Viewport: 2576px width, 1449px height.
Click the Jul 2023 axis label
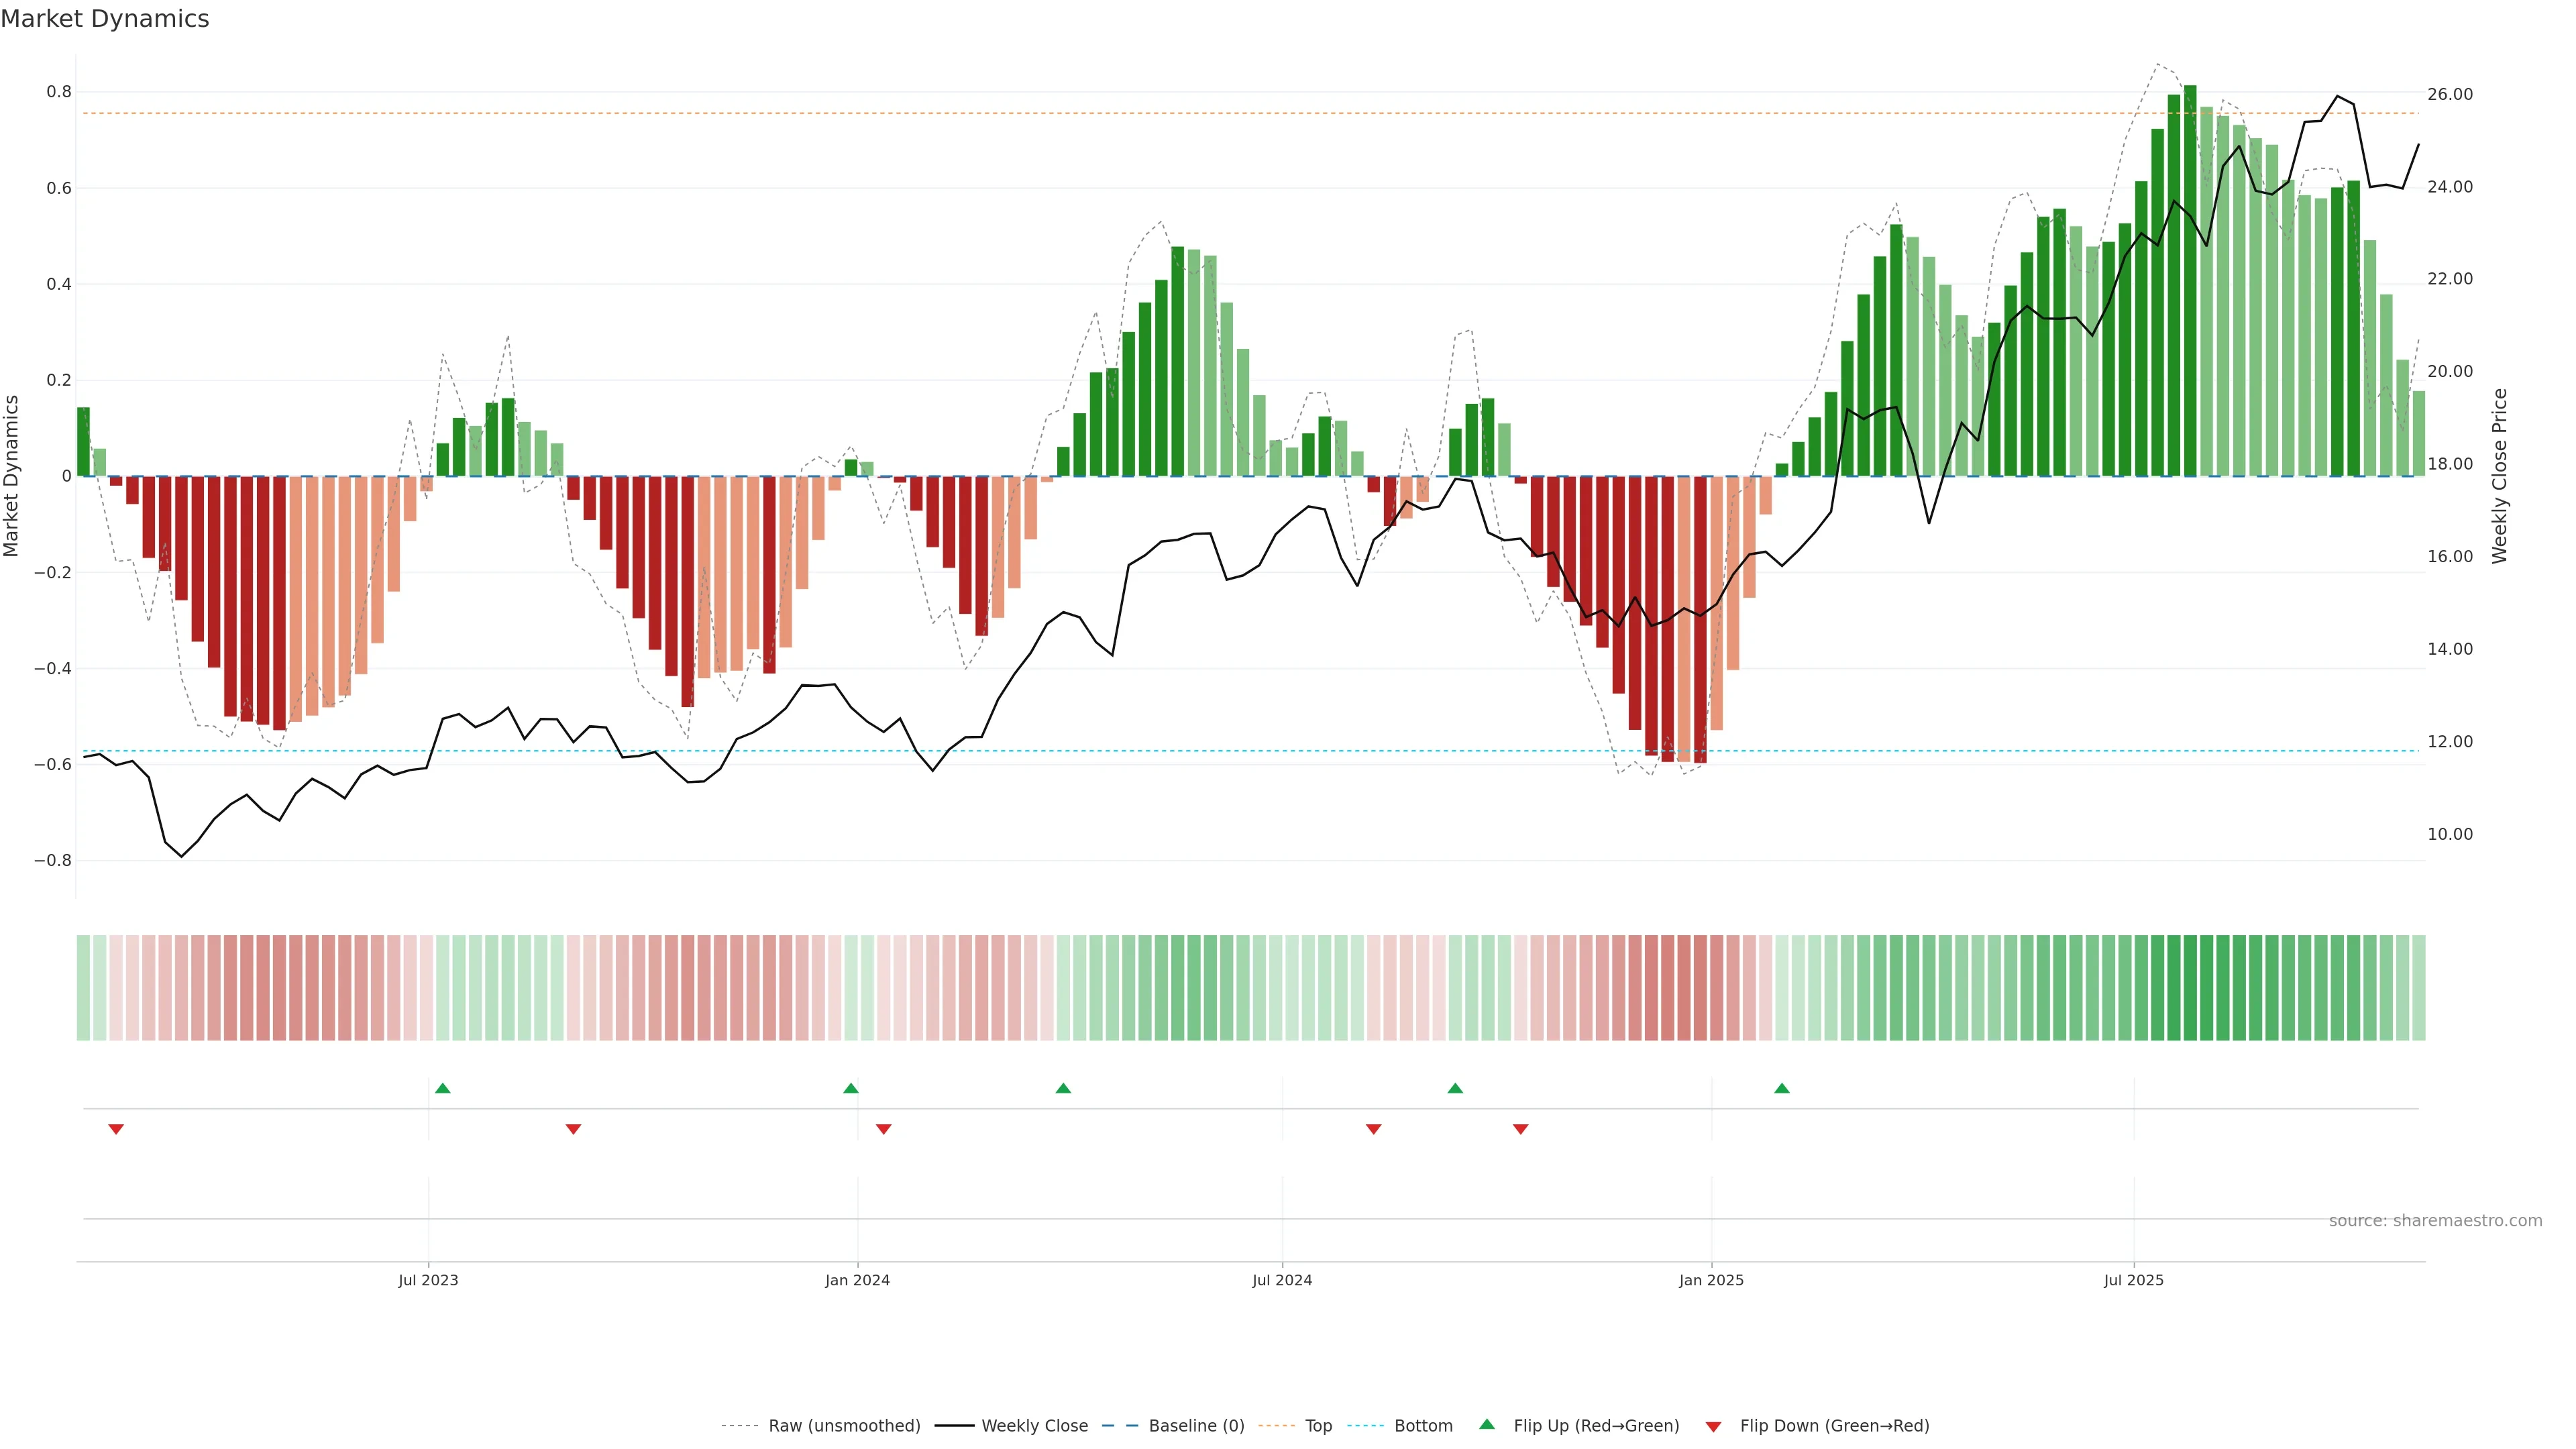pyautogui.click(x=428, y=1280)
